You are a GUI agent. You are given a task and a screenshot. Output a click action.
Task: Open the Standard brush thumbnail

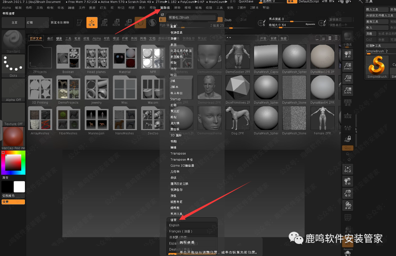click(13, 40)
